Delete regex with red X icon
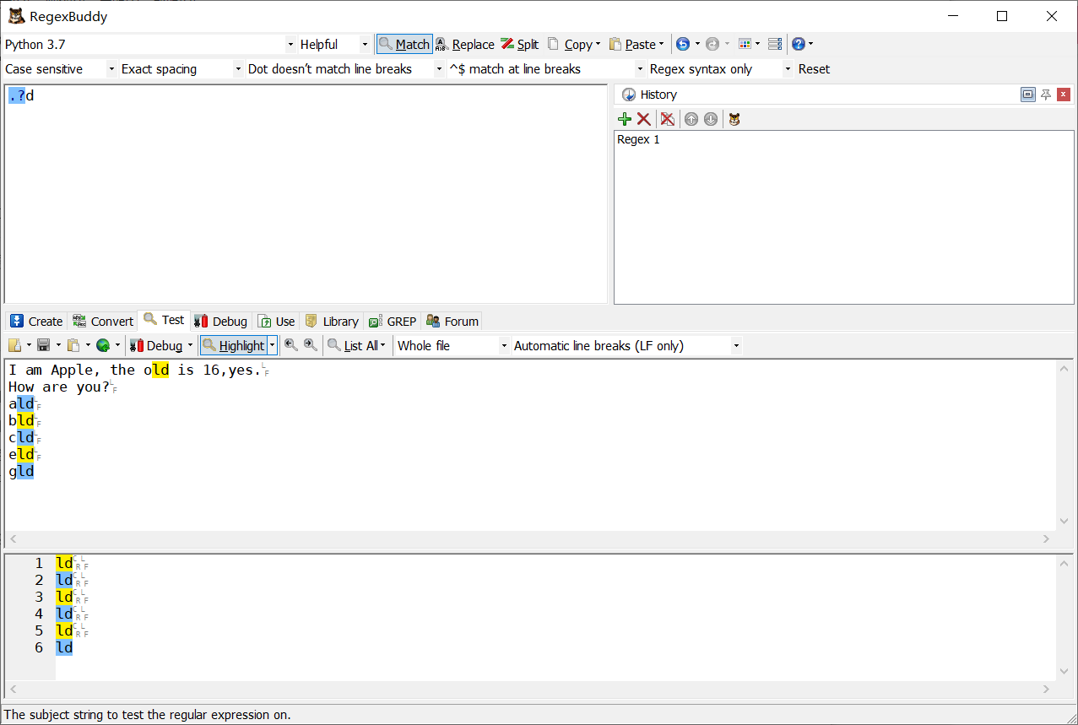Viewport: 1078px width, 725px height. click(643, 120)
